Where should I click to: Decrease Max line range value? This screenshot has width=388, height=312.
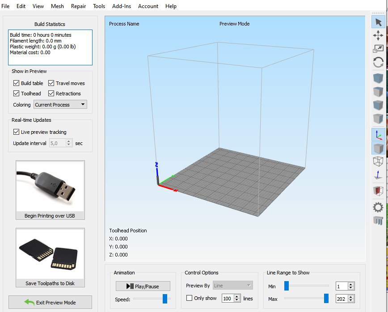[351, 301]
